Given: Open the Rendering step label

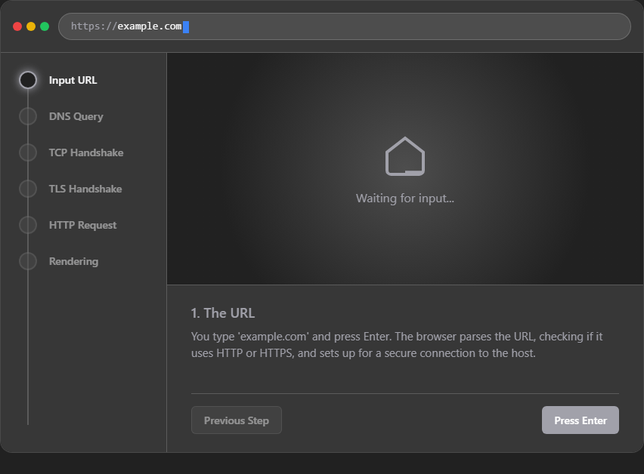Looking at the screenshot, I should coord(73,261).
